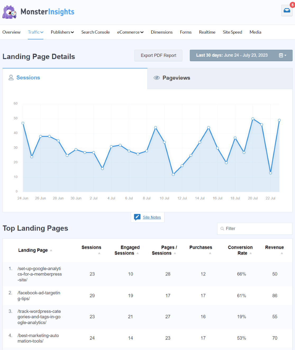Click the Site Notes pencil icon
The width and height of the screenshot is (295, 350).
137,217
